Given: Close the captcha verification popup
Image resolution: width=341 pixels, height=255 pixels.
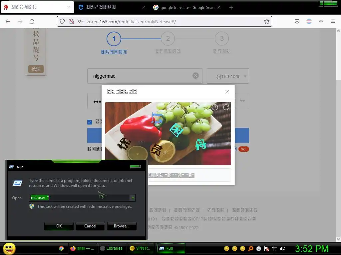Looking at the screenshot, I should pos(227,92).
